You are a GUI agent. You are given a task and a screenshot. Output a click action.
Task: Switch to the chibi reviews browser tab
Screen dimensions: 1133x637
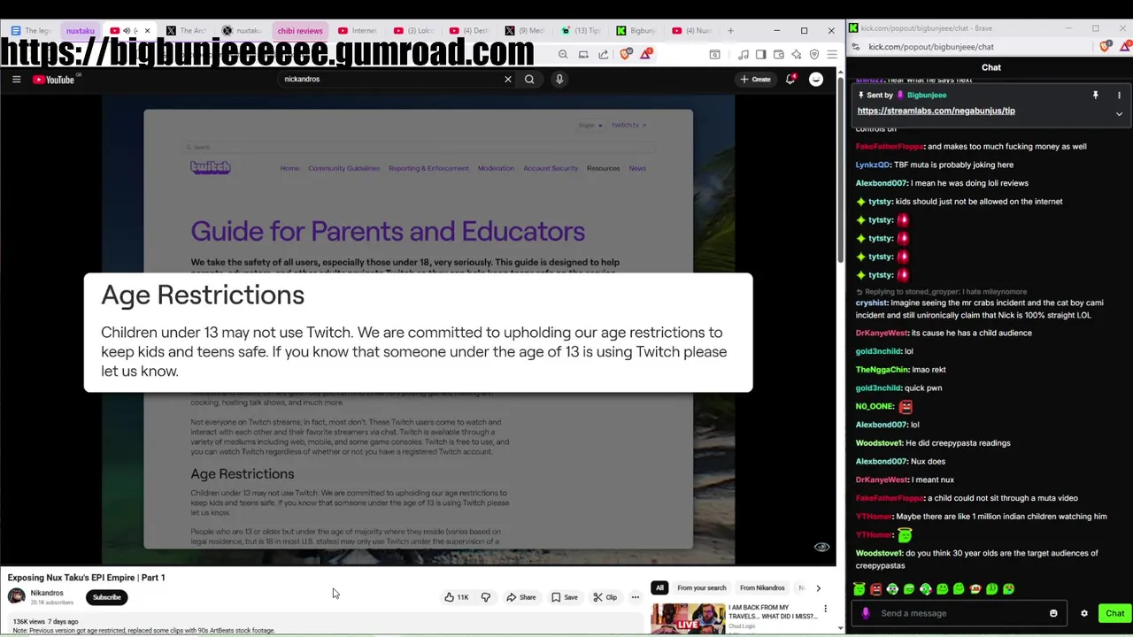tap(300, 31)
